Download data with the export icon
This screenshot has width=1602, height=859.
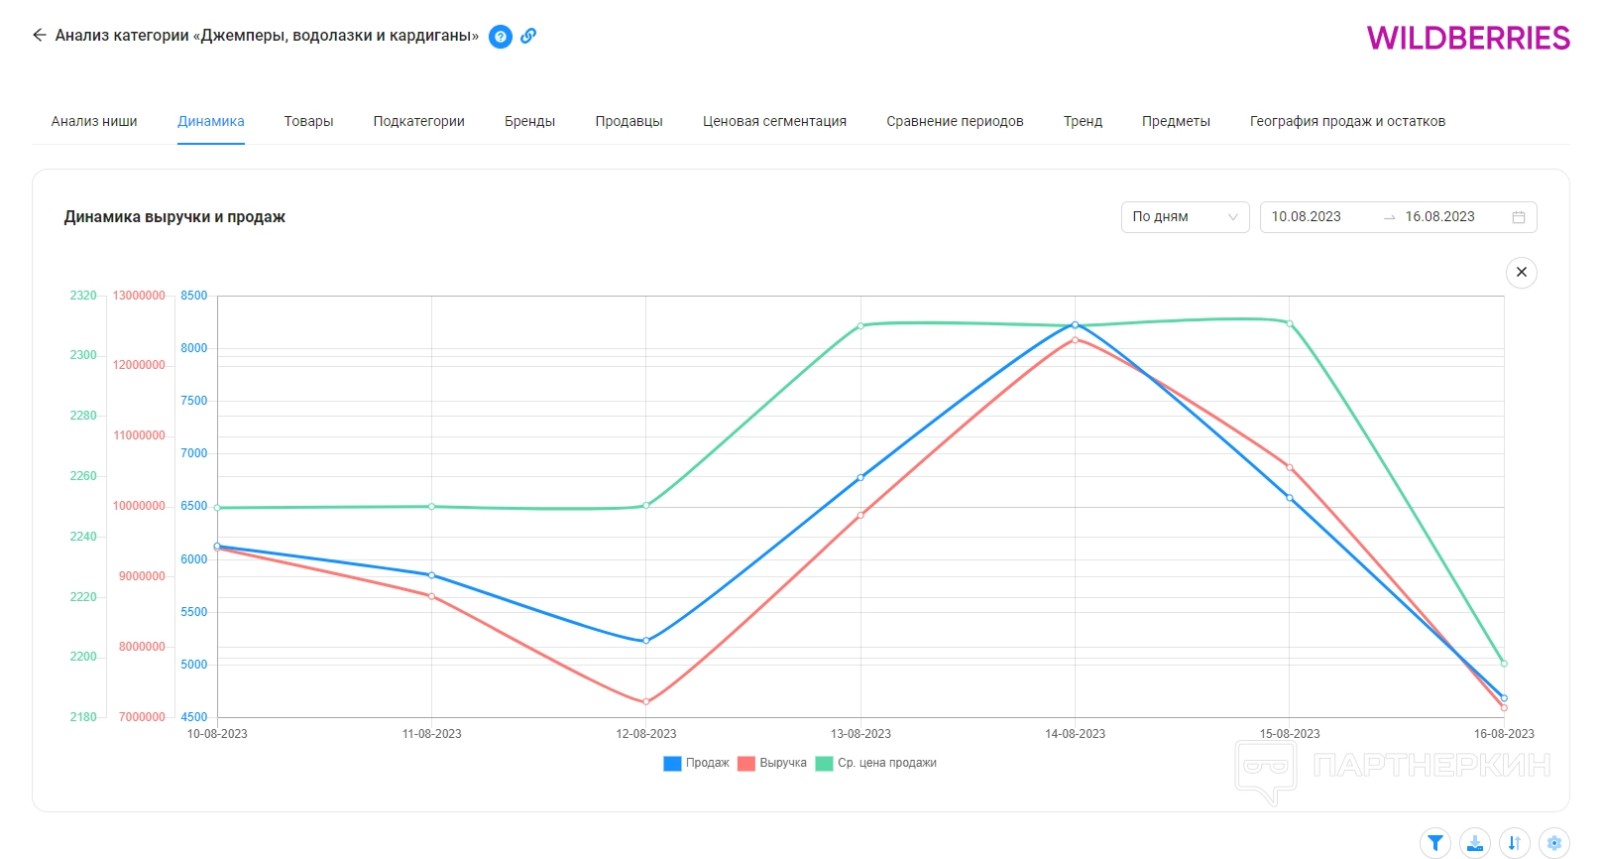(x=1475, y=843)
